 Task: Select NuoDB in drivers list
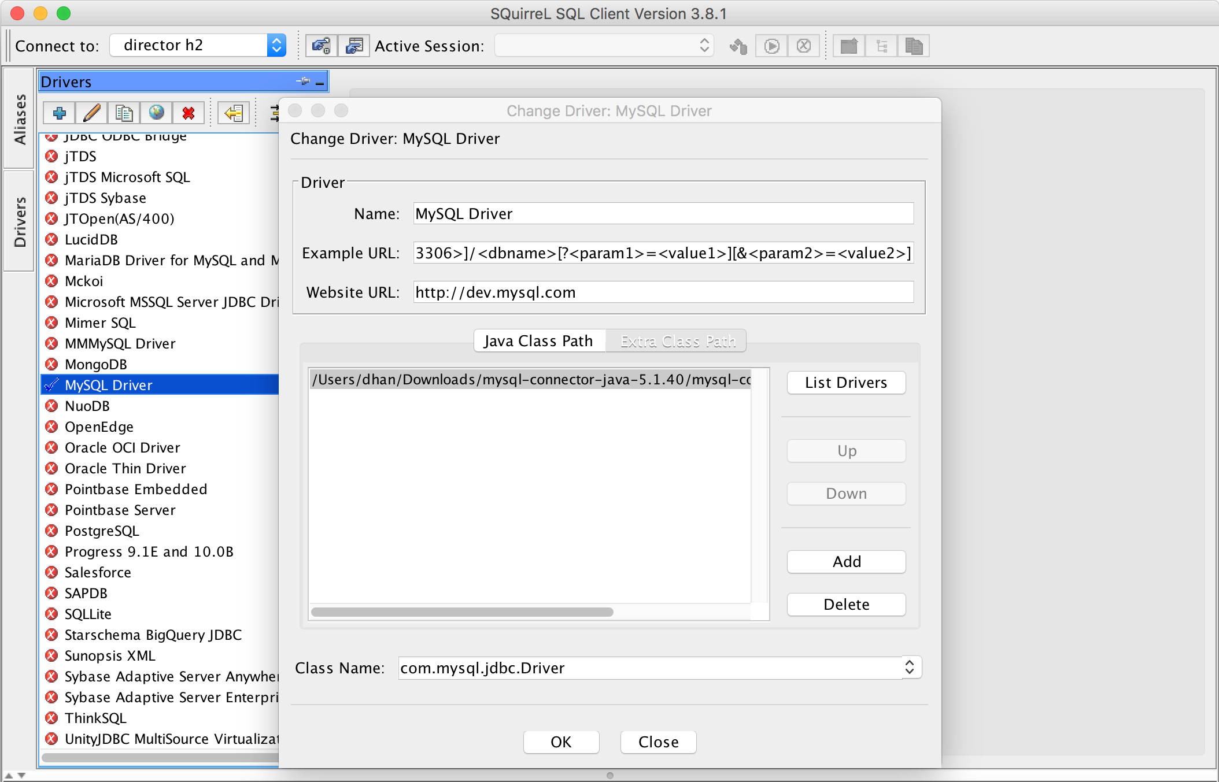[x=160, y=406]
